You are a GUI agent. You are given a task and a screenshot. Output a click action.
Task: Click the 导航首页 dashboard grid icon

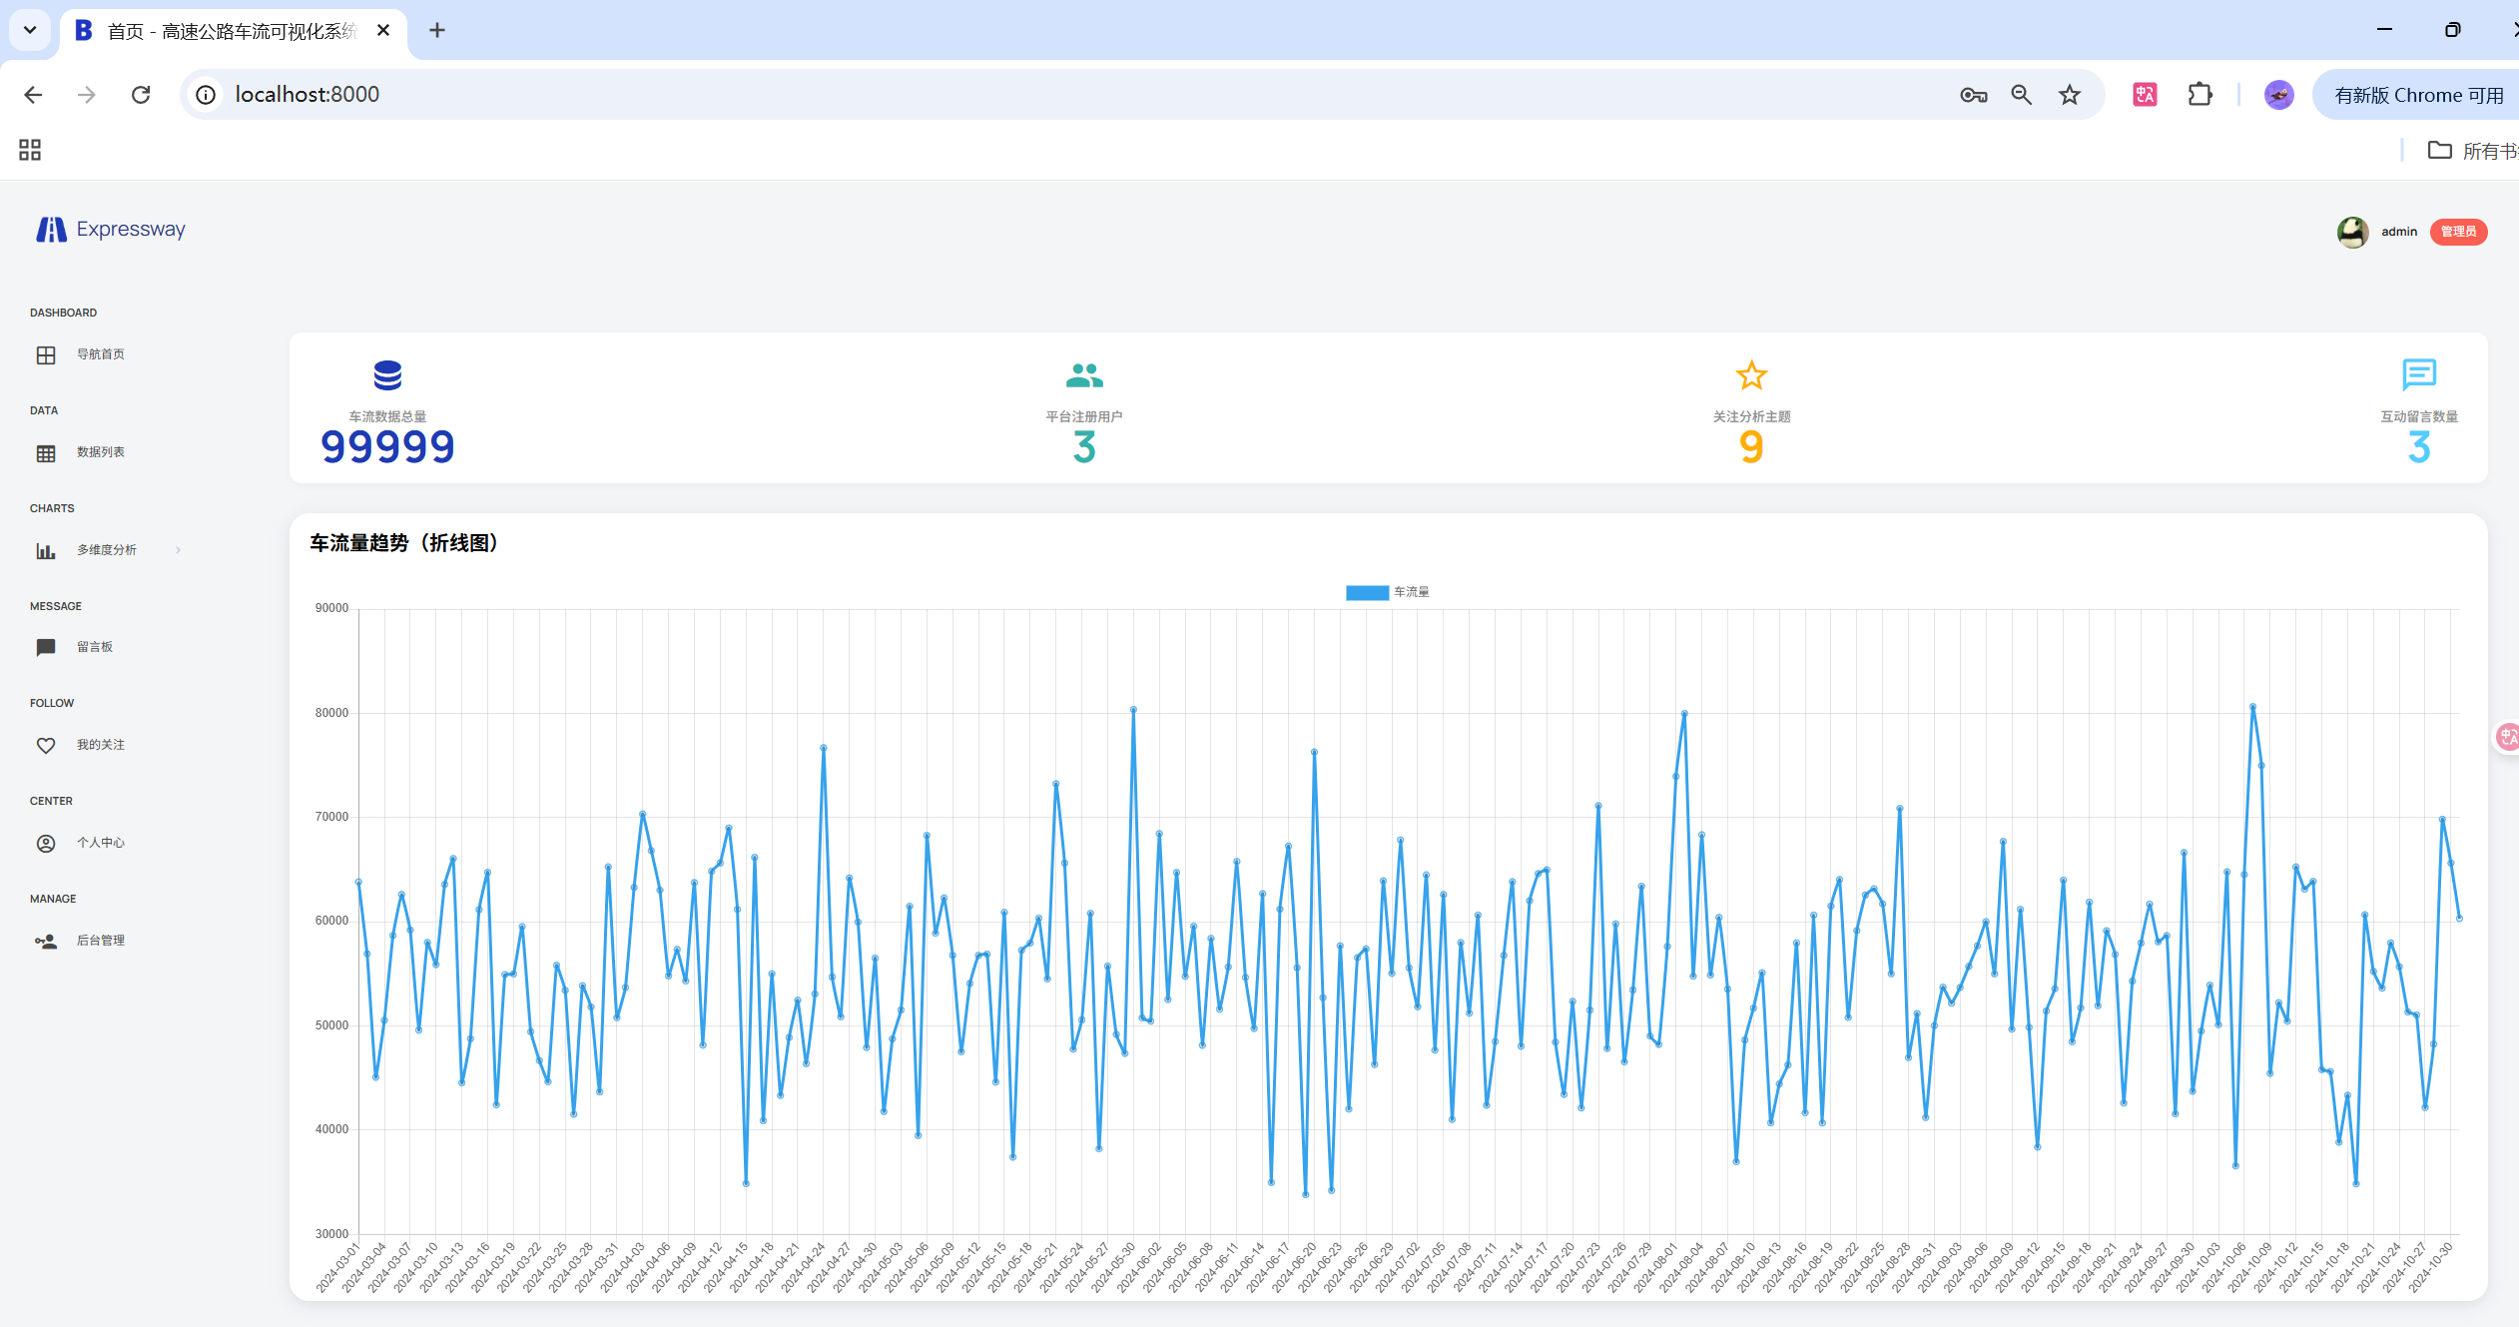(46, 355)
